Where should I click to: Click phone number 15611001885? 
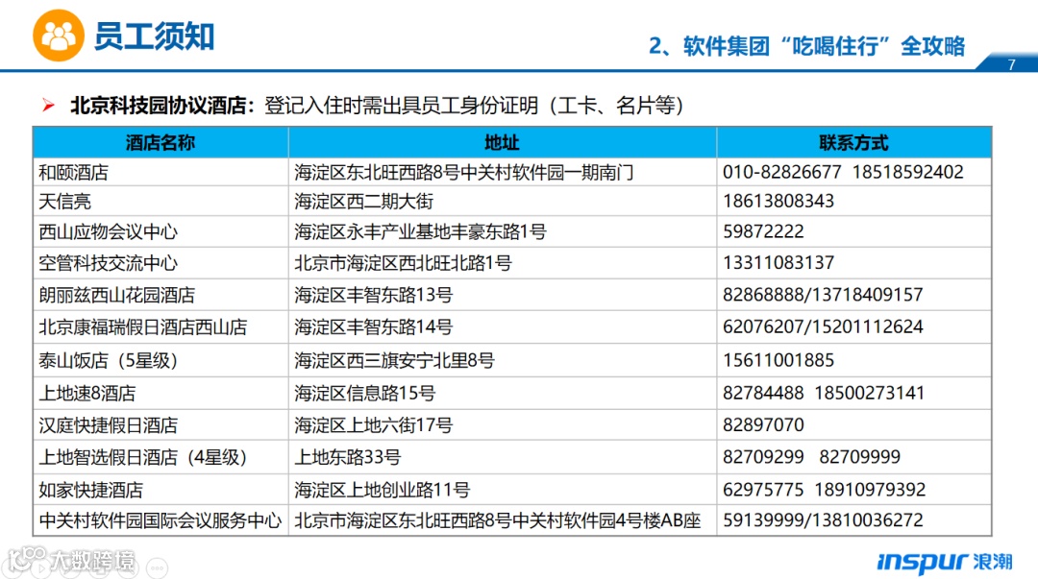point(778,360)
